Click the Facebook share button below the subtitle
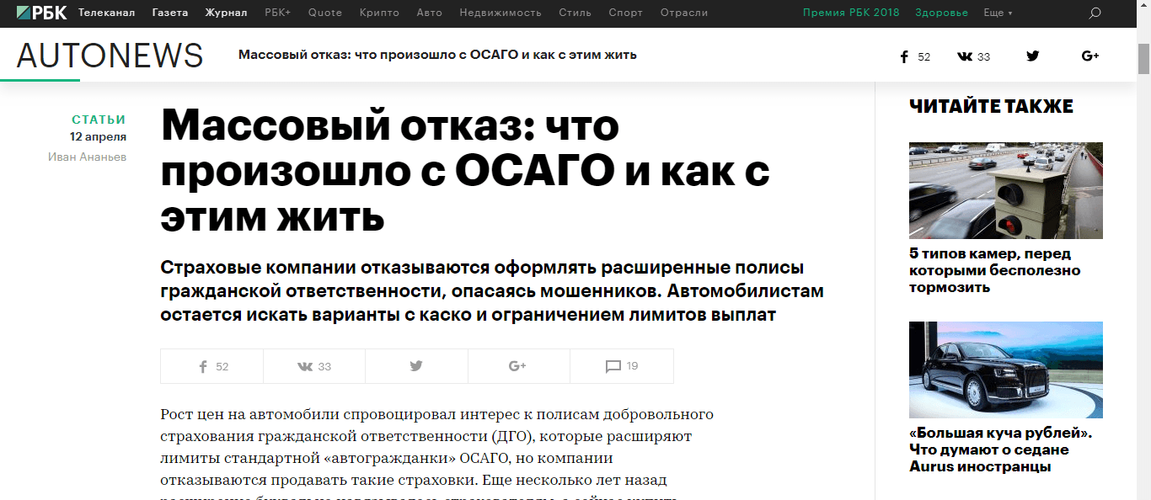The width and height of the screenshot is (1151, 500). point(212,366)
